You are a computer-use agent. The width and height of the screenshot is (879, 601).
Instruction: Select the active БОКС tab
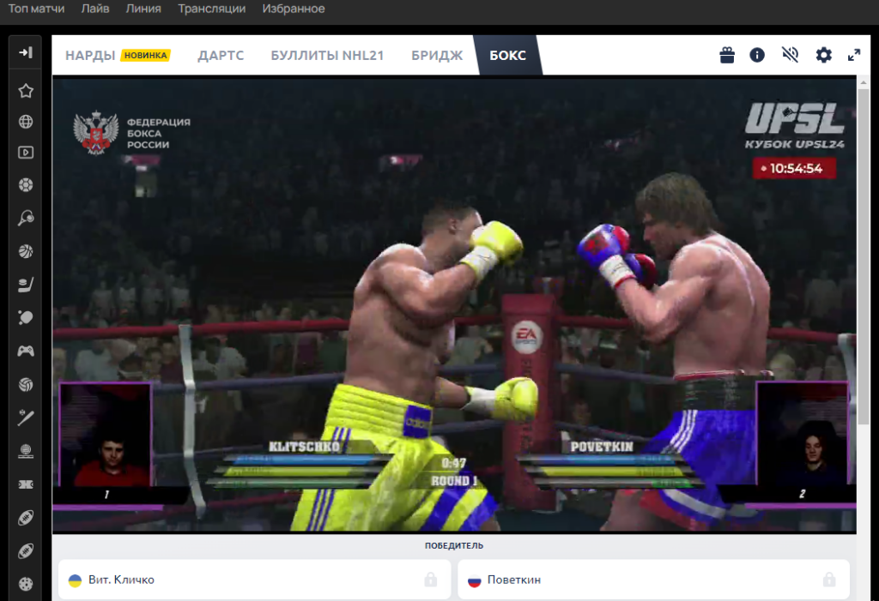click(507, 56)
